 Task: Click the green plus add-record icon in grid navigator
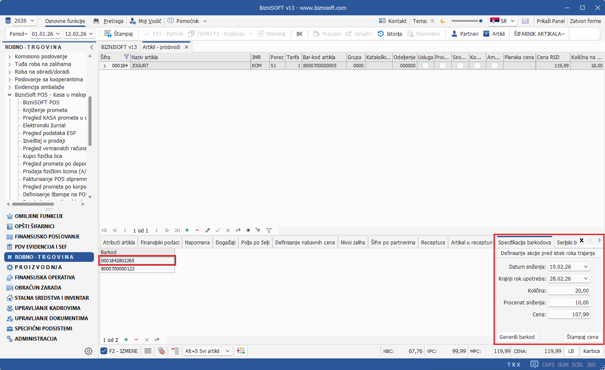coord(187,230)
